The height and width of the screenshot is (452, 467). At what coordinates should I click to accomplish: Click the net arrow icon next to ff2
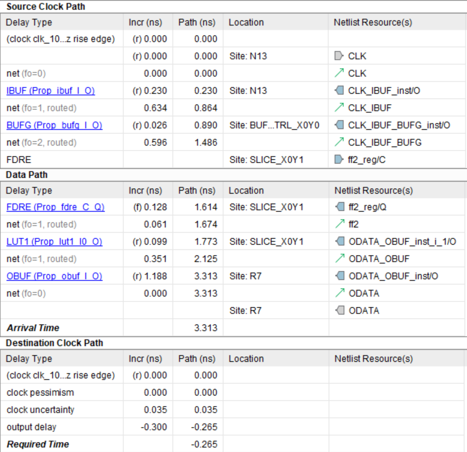coord(339,224)
